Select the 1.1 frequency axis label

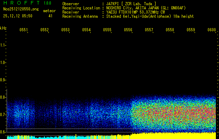3,45
